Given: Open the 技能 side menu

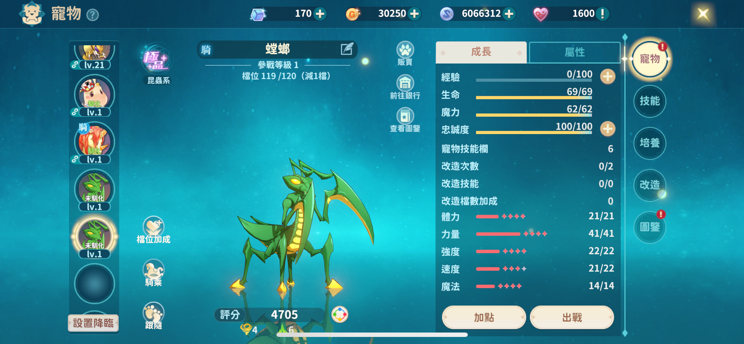Looking at the screenshot, I should tap(650, 101).
